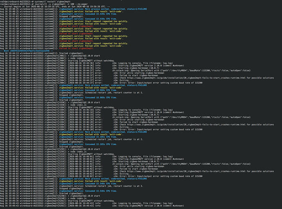The width and height of the screenshot is (282, 209).
Task: Select red 'Failed to start zigbee2mqtt' at 19:41:03
Action: pyautogui.click(x=76, y=26)
